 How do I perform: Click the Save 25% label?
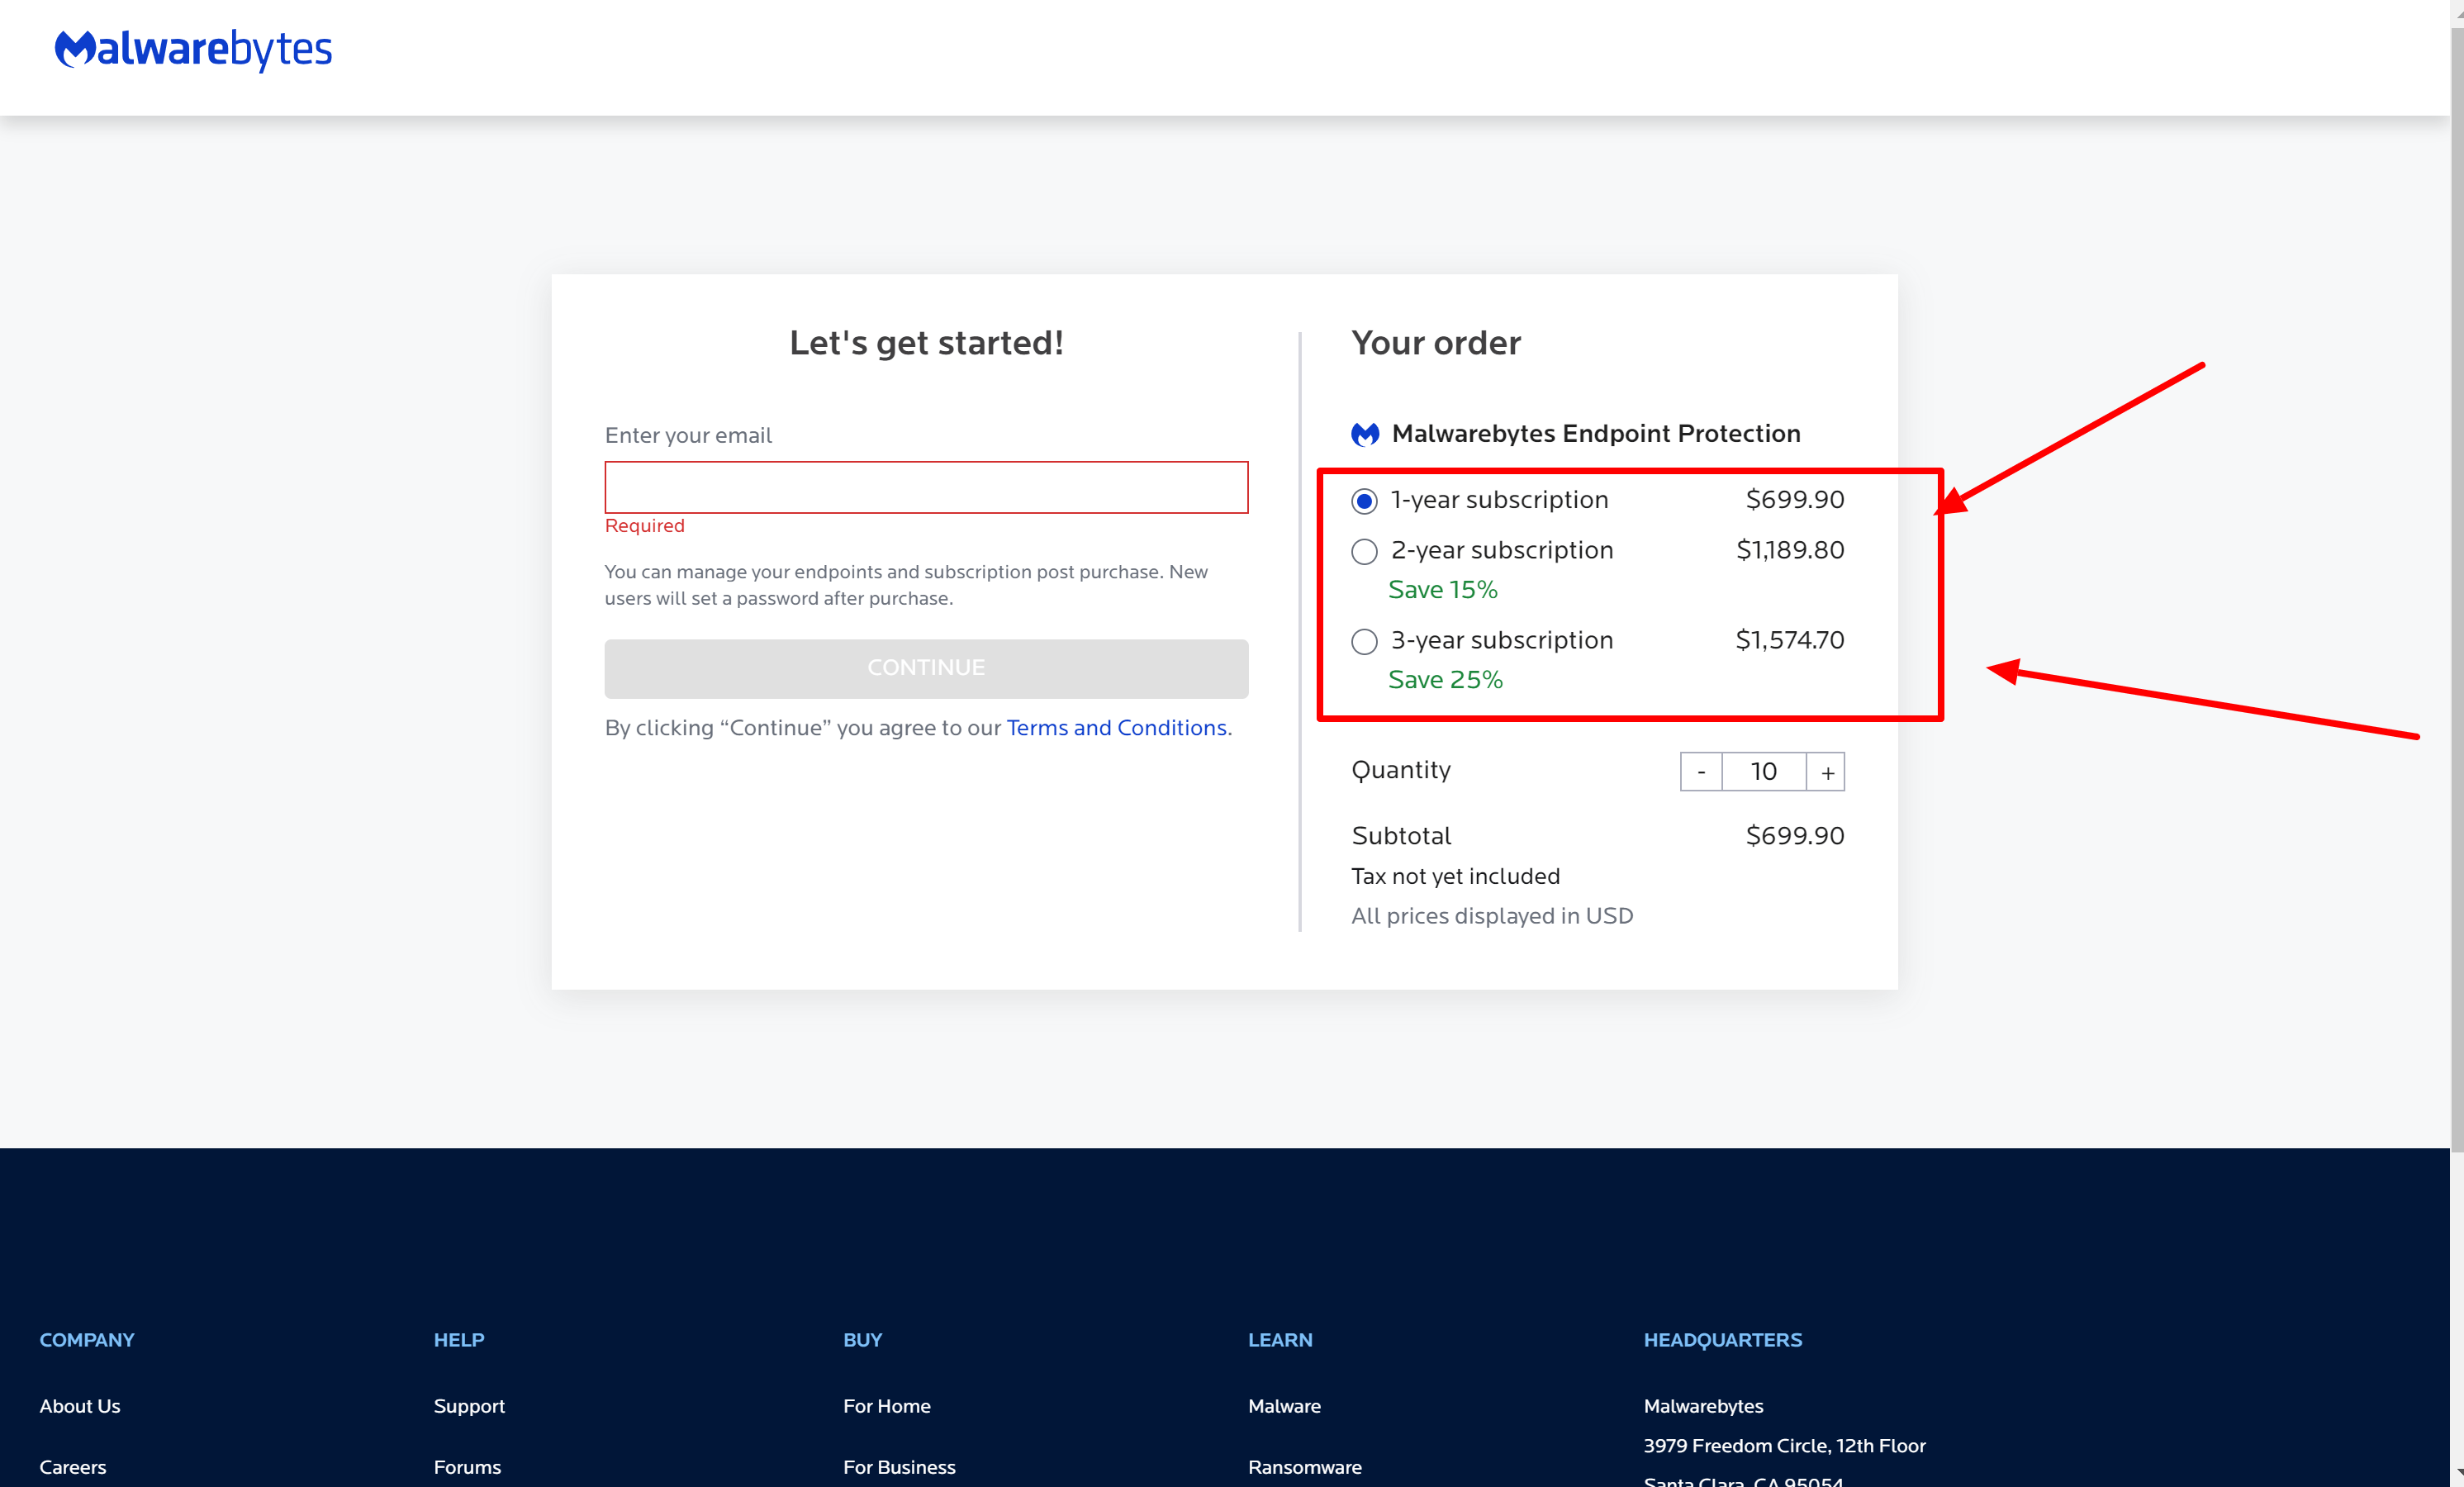(1445, 680)
